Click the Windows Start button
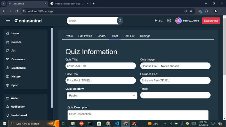226x127 pixels. tap(4, 124)
